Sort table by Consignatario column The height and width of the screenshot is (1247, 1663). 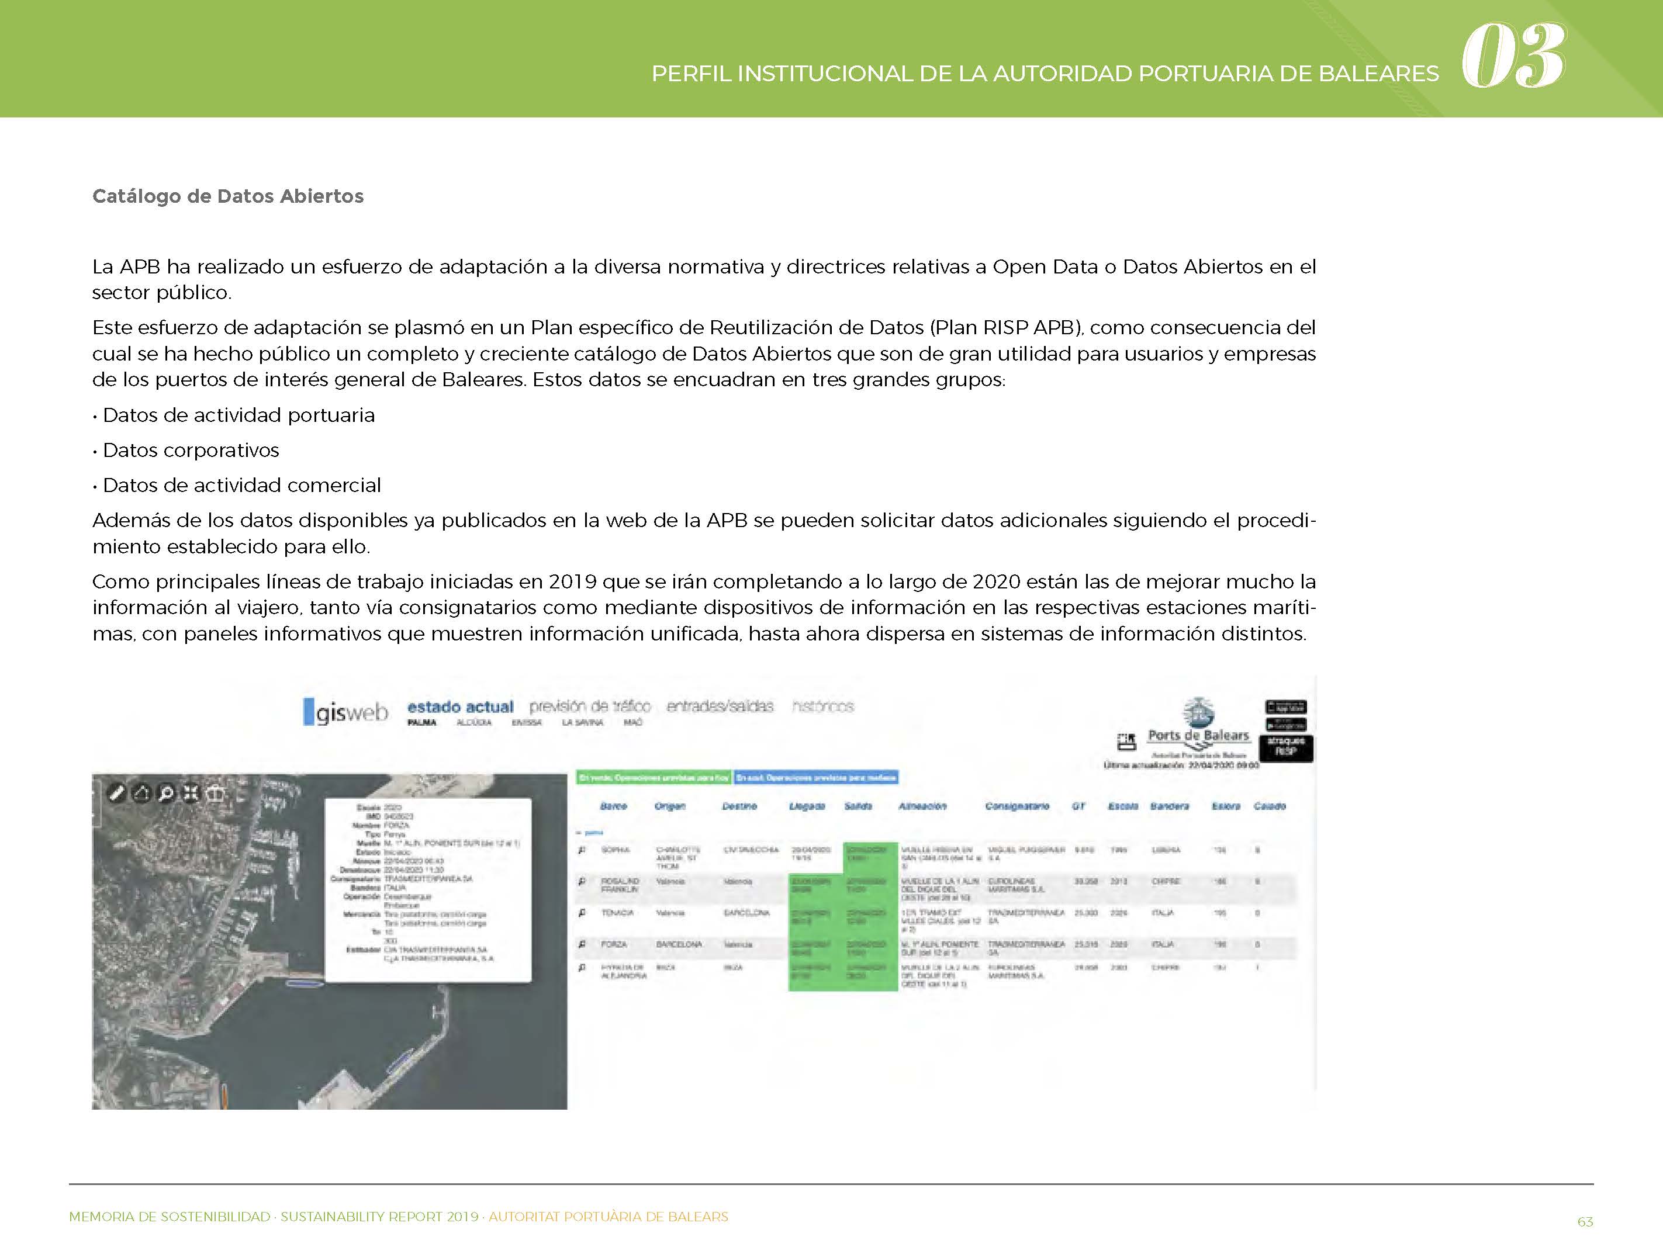tap(1017, 806)
